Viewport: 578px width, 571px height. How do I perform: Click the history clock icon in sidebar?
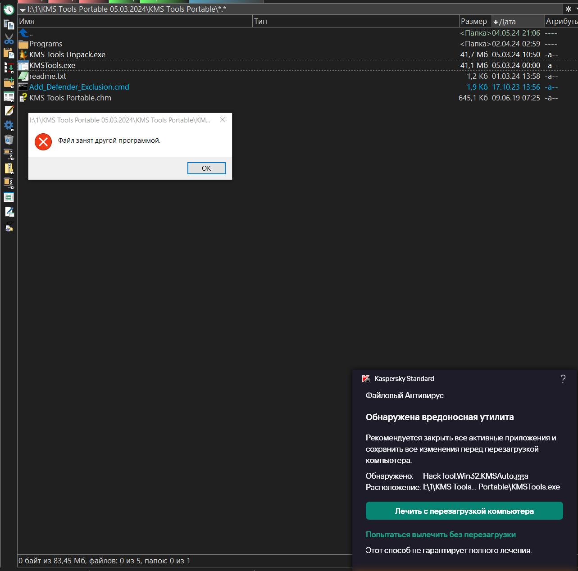pos(9,10)
